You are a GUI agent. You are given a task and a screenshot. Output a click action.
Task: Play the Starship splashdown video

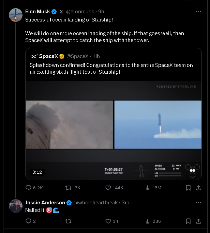pos(114,130)
